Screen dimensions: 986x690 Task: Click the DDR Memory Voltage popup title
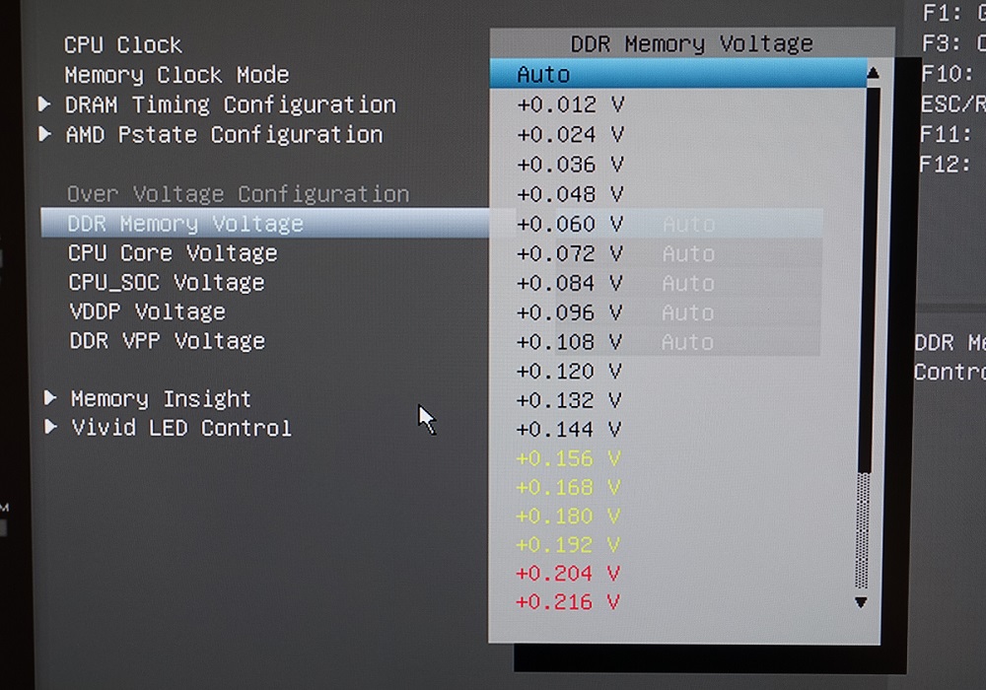point(692,44)
